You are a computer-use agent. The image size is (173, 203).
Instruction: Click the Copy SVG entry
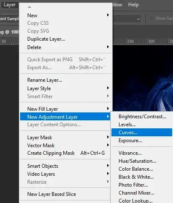tap(66, 31)
